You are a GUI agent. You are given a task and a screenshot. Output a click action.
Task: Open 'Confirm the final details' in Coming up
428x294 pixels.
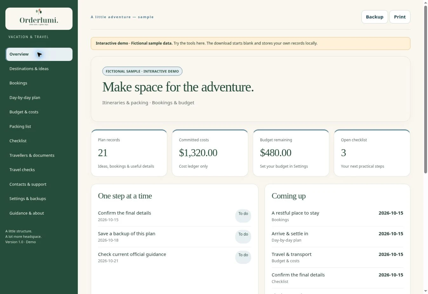click(337, 278)
